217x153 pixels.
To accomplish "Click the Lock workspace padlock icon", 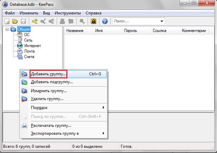I will (x=93, y=21).
